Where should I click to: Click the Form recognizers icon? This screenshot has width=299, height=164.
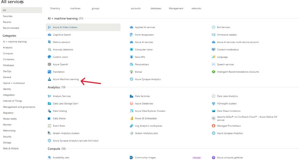[132, 35]
